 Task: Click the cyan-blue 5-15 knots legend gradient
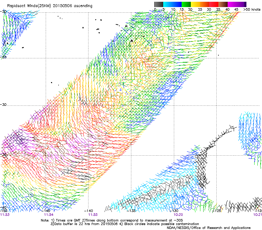pos(172,4)
